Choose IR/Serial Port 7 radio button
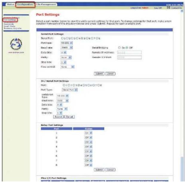 [x=94, y=85]
